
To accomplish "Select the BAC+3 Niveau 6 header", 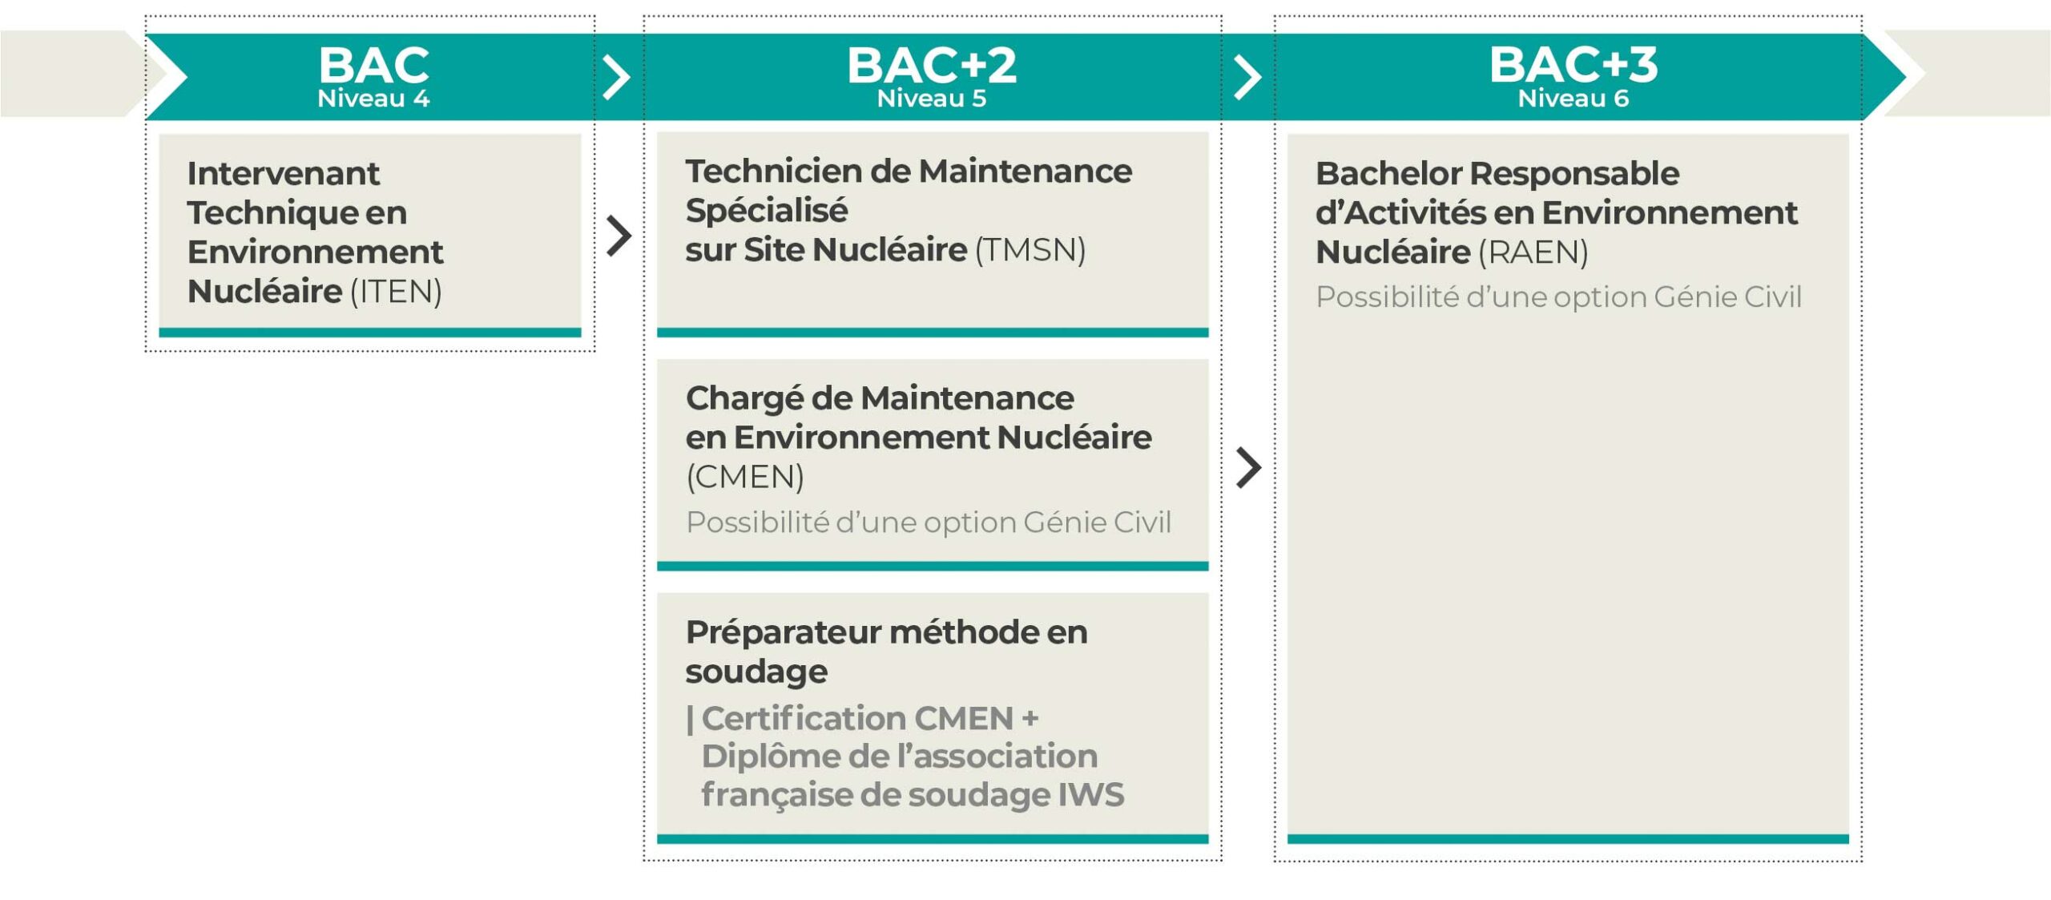I will (x=1572, y=76).
